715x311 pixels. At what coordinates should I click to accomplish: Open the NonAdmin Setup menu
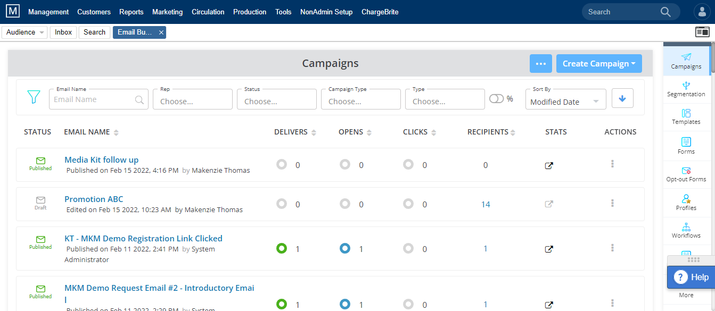(326, 12)
